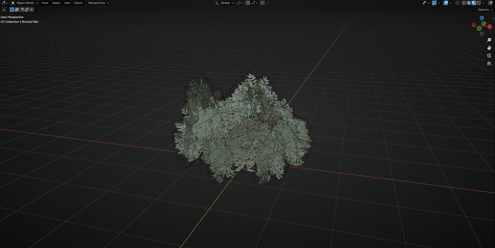The height and width of the screenshot is (248, 495).
Task: Click the zoom magnifier icon in the sidebar
Action: 489,40
